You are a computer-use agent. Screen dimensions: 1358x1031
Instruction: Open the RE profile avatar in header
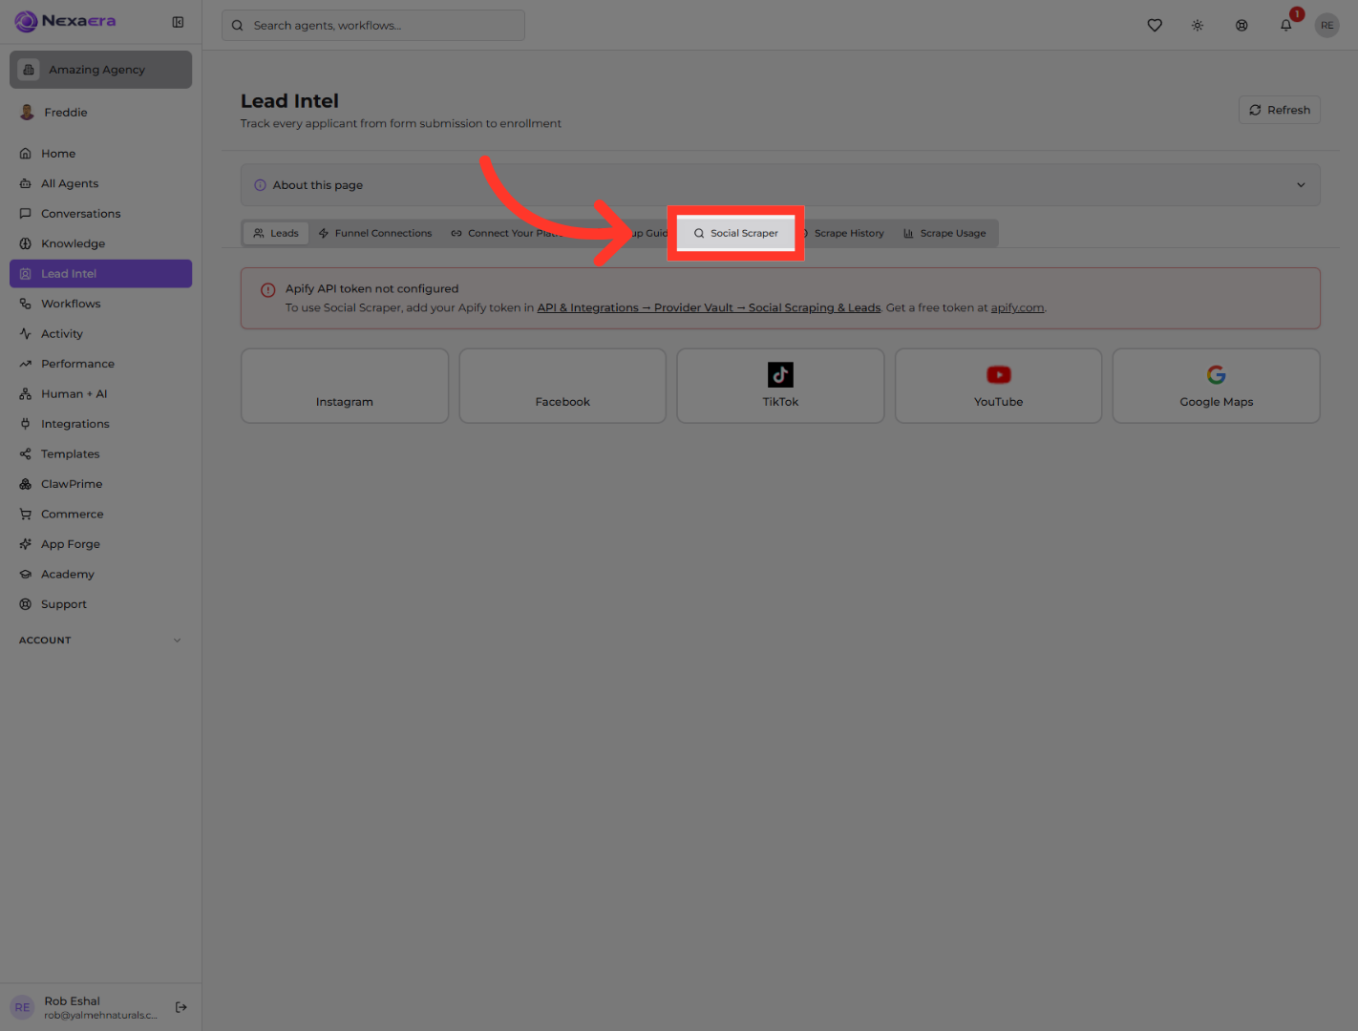pos(1326,26)
